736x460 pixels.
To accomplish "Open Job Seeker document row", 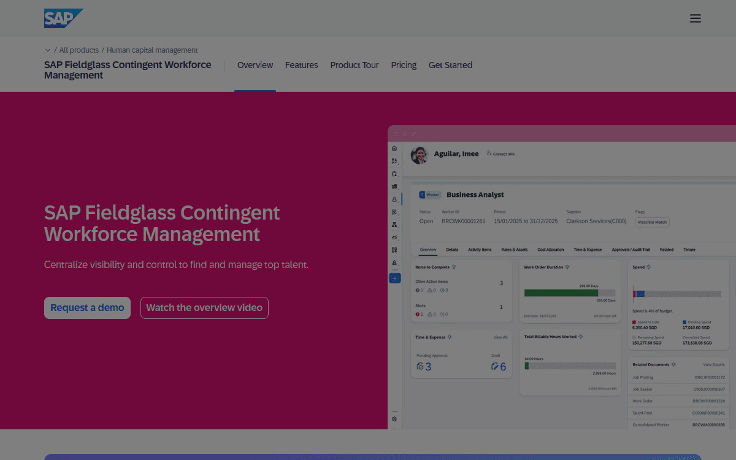I will (678, 389).
